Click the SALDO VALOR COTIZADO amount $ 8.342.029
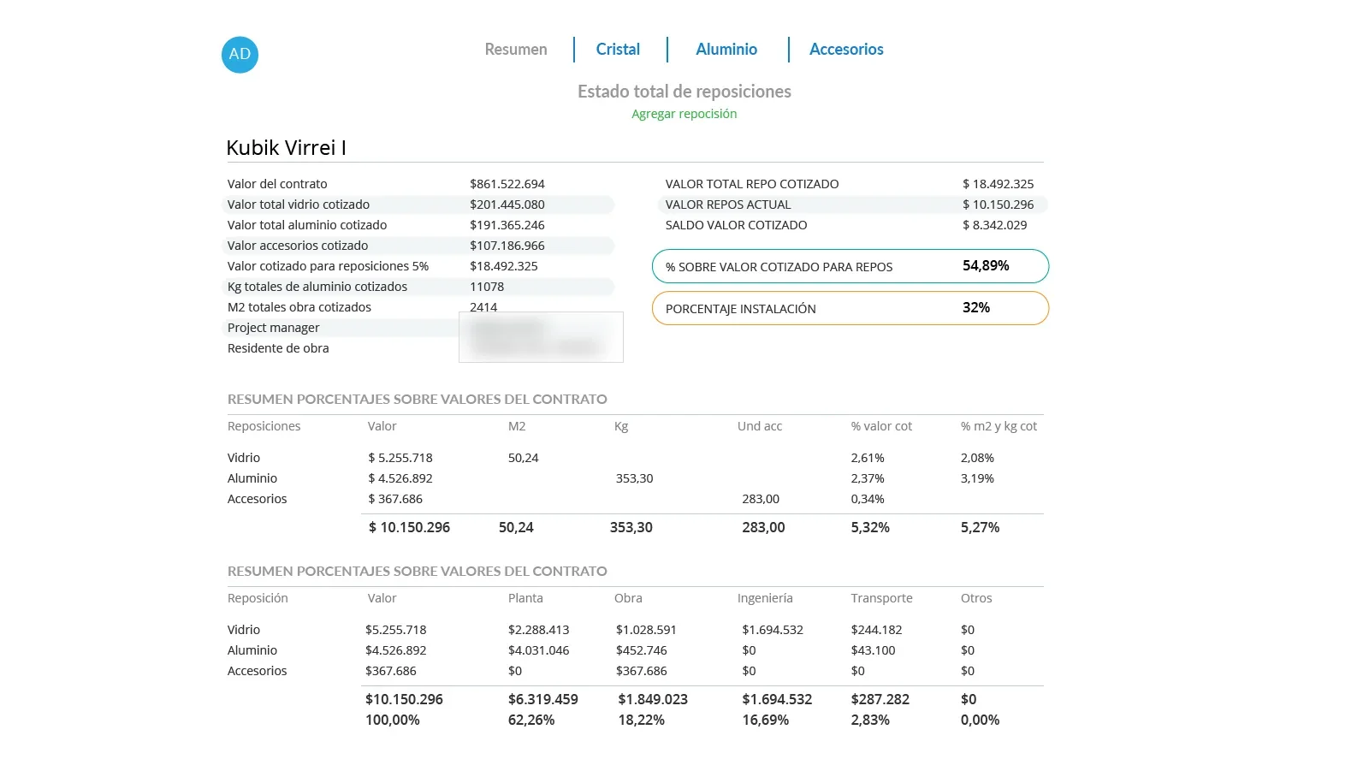This screenshot has width=1369, height=771. tap(994, 225)
